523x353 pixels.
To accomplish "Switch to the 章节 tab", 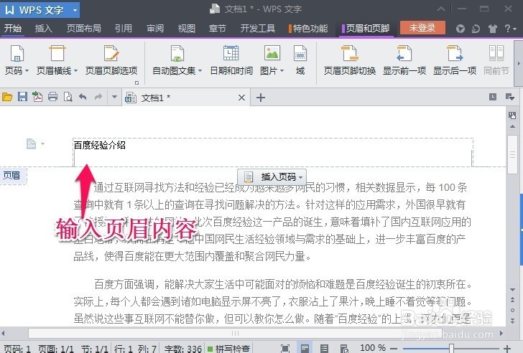I will pos(218,28).
